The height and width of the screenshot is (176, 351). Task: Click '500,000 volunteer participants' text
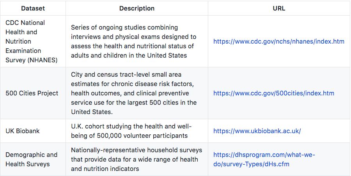tap(142, 136)
